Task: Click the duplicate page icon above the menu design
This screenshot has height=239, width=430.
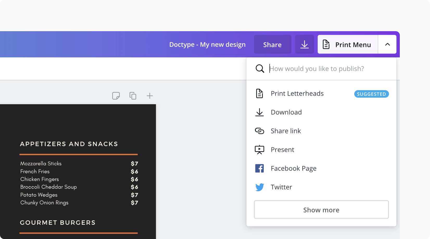Action: (133, 96)
